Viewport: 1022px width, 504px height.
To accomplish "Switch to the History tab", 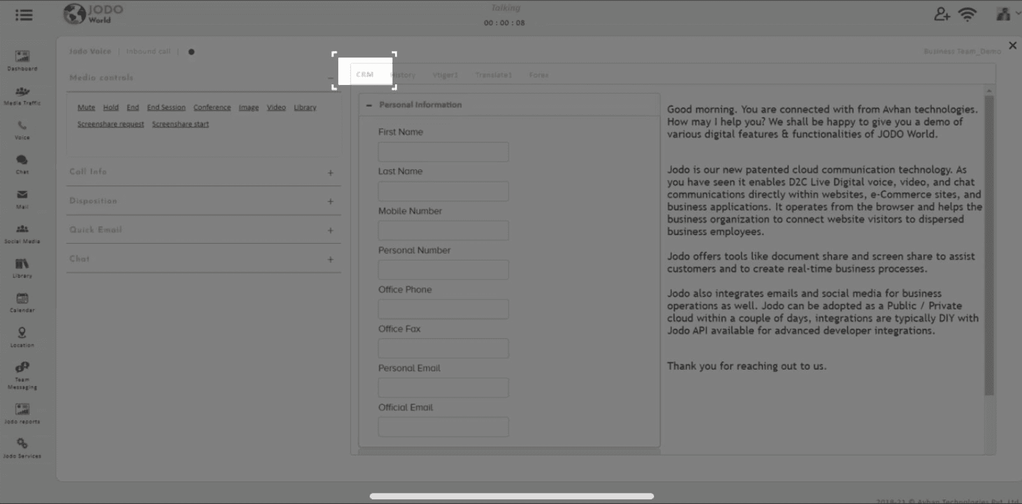I will (403, 75).
